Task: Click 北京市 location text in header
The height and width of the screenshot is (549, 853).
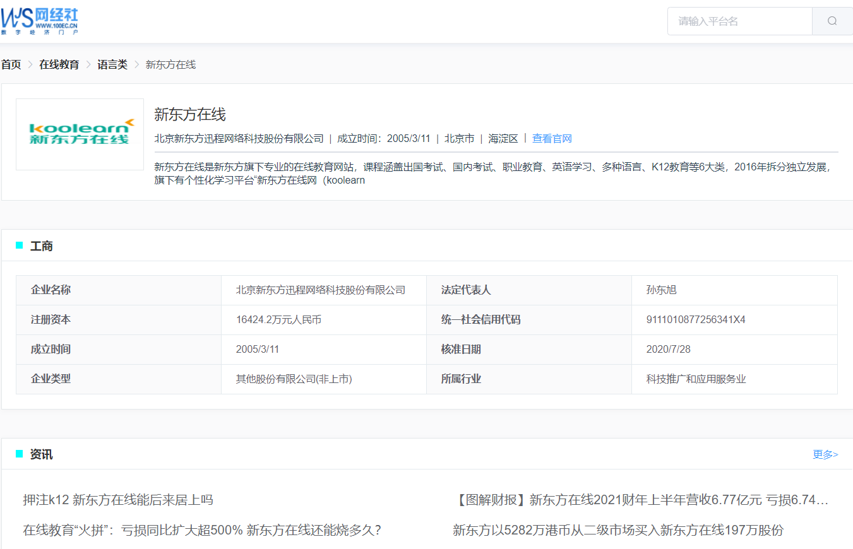Action: coord(459,138)
